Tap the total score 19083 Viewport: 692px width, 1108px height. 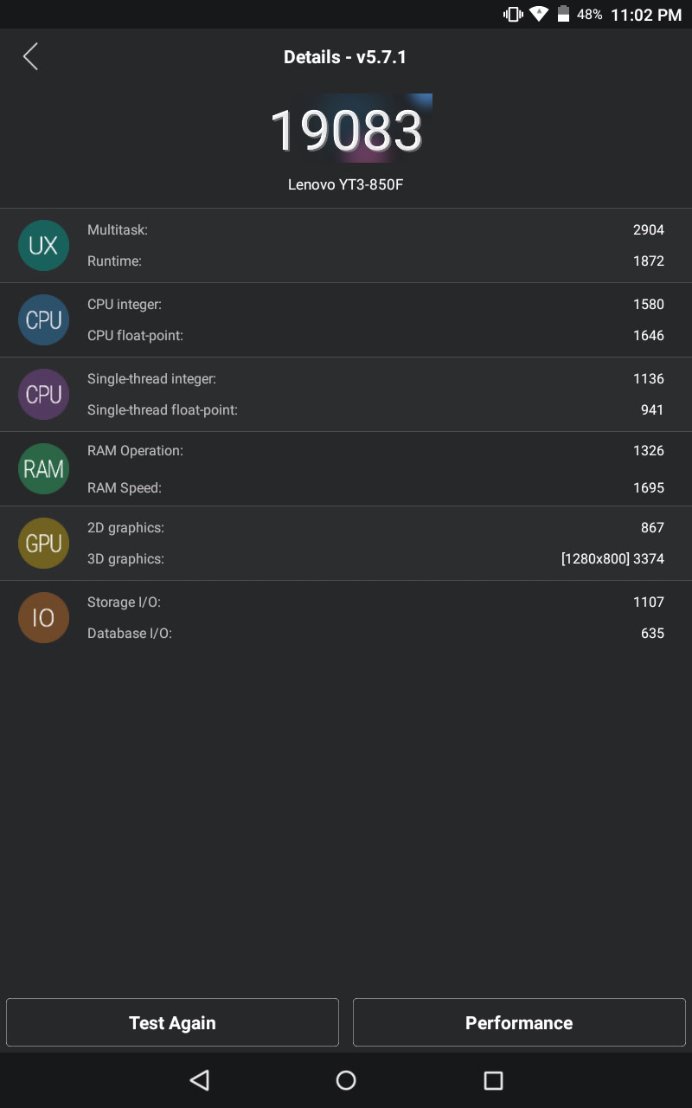pyautogui.click(x=346, y=130)
